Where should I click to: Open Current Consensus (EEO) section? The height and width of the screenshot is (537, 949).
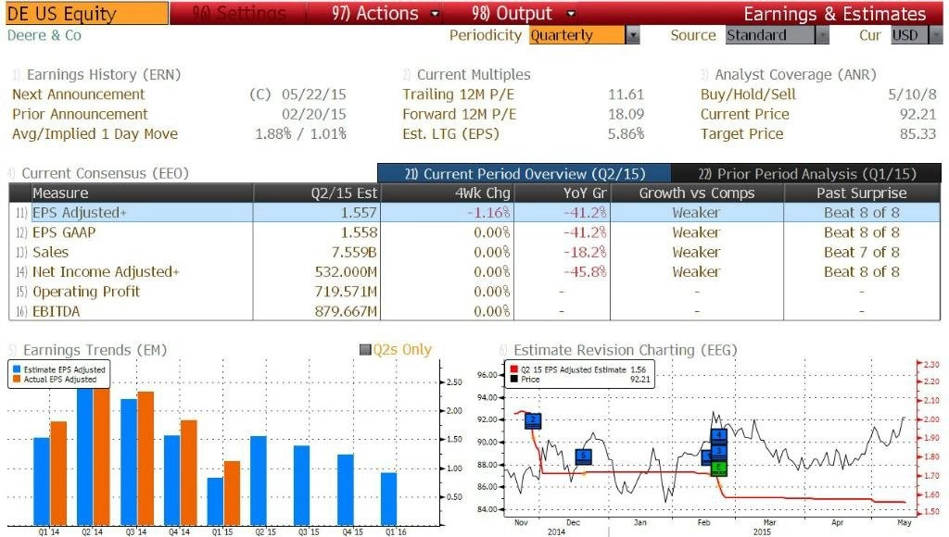[x=106, y=173]
